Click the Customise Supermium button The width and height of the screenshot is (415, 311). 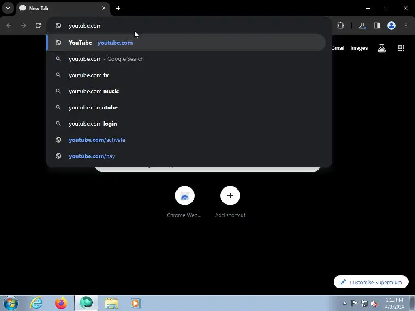(371, 282)
